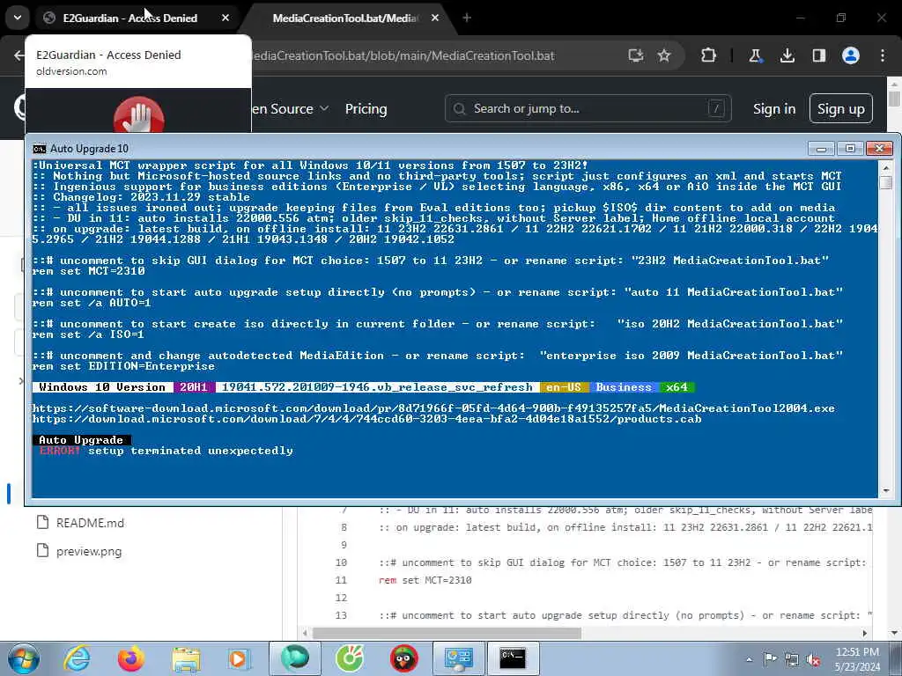Click console scrollbar down arrow

click(x=886, y=491)
